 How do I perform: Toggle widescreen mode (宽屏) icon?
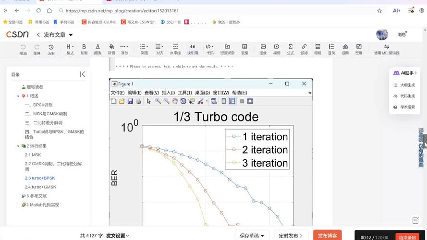[x=359, y=49]
